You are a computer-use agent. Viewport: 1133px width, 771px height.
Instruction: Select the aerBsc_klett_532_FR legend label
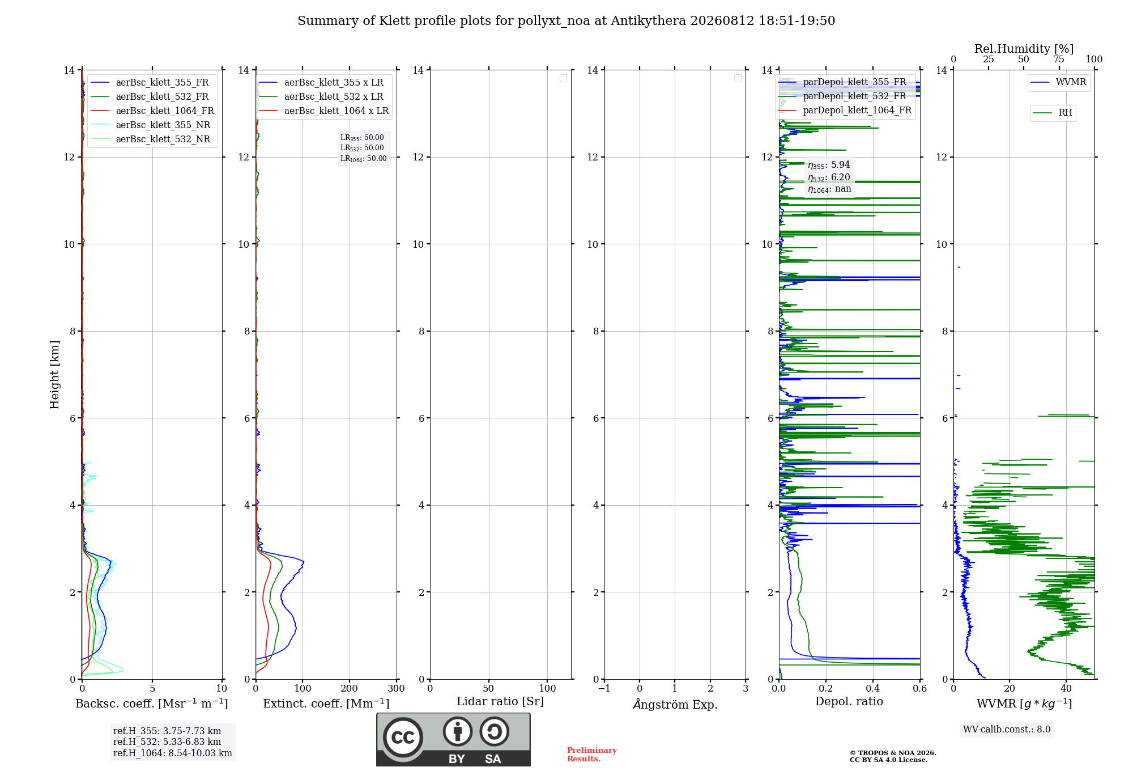(x=162, y=97)
